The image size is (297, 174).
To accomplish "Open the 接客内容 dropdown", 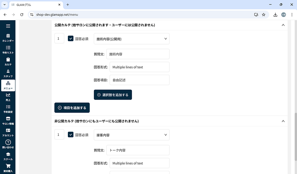I will click(132, 135).
